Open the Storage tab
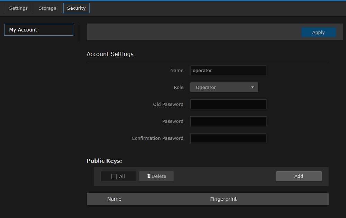Image resolution: width=346 pixels, height=218 pixels. point(47,8)
